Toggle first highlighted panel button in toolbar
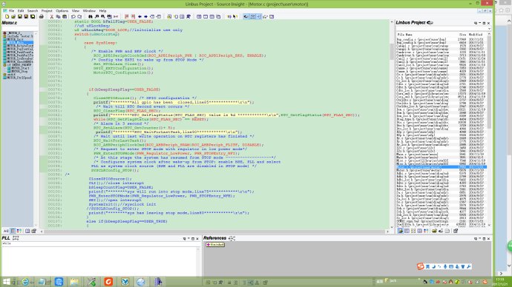Viewport: 512px width, 287px height. [246, 16]
